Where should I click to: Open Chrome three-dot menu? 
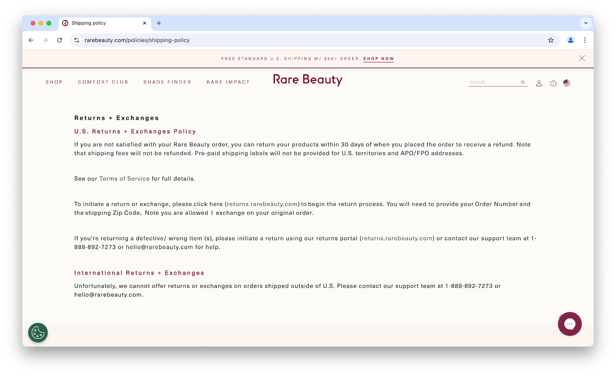click(x=585, y=40)
